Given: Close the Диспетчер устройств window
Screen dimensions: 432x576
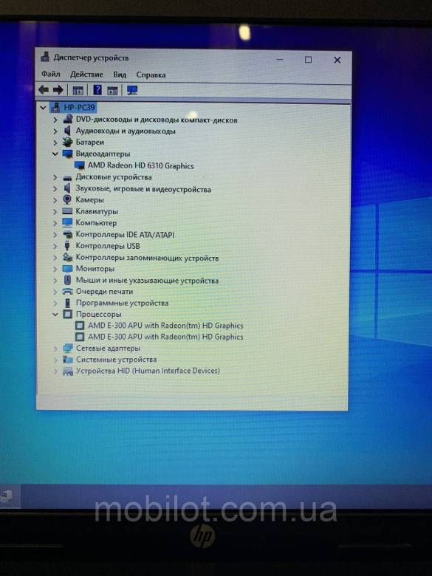Looking at the screenshot, I should click(337, 60).
